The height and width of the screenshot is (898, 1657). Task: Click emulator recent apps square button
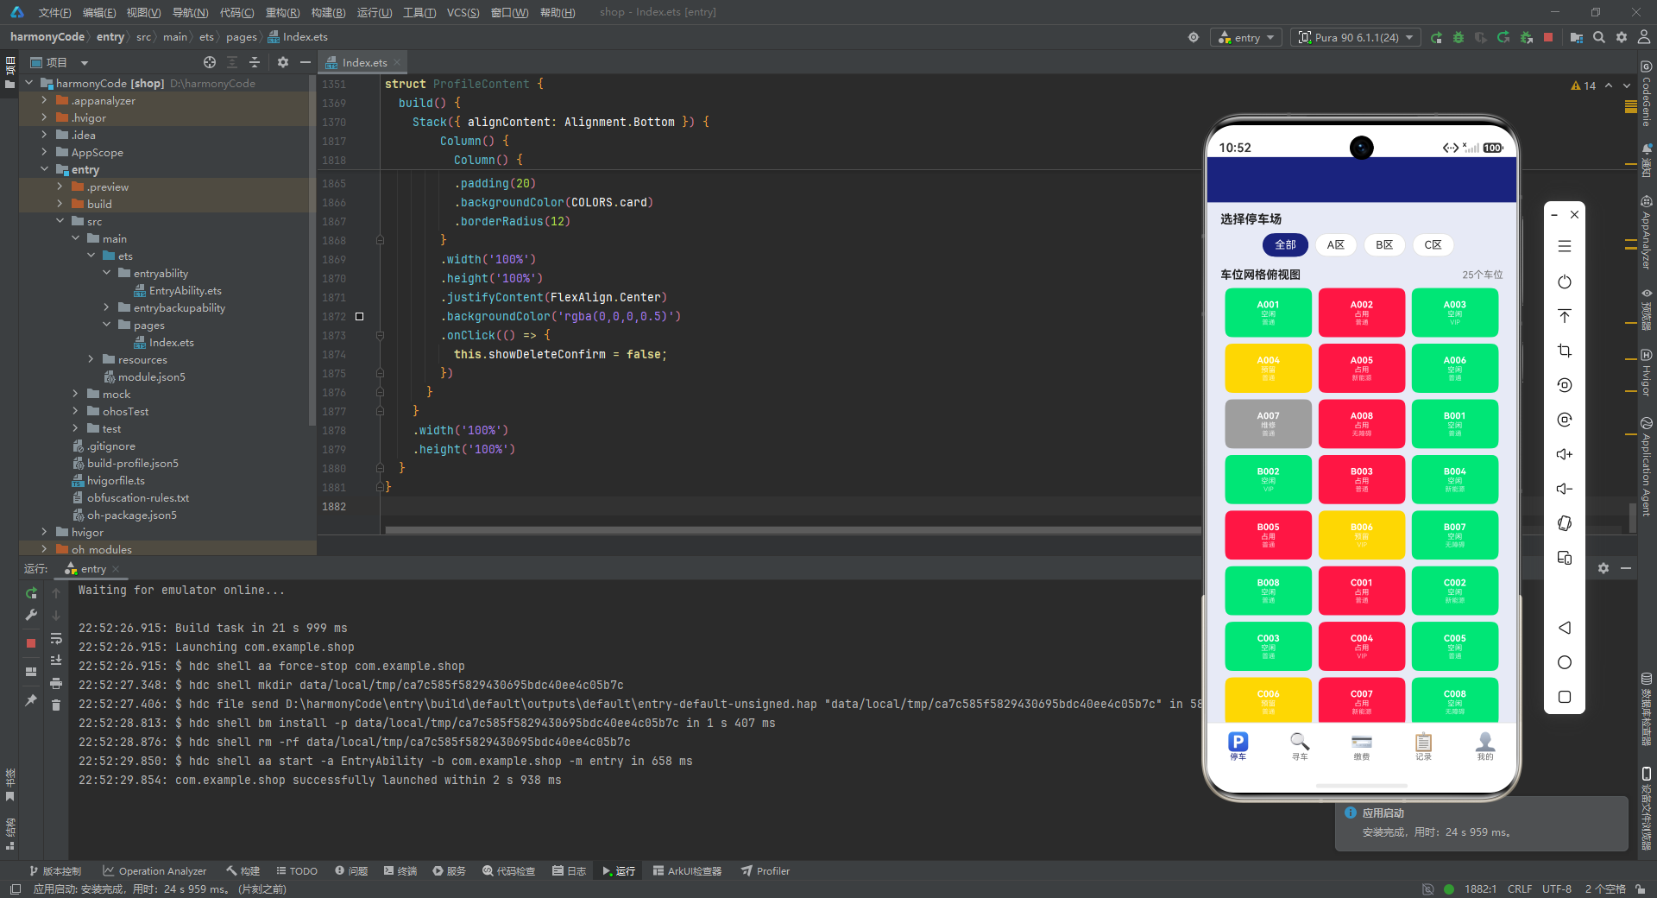[x=1565, y=697]
